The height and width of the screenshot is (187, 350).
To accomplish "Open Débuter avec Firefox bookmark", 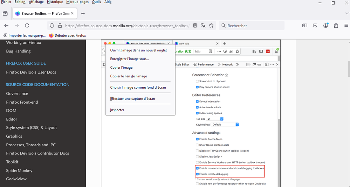I will point(67,35).
